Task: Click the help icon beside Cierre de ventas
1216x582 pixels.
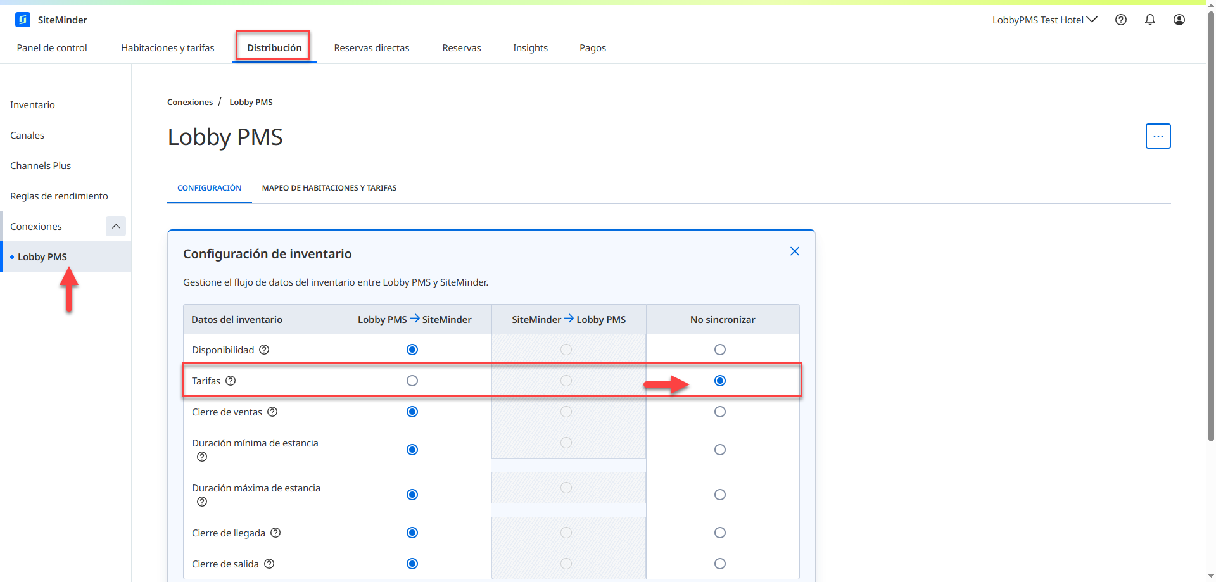Action: point(272,412)
